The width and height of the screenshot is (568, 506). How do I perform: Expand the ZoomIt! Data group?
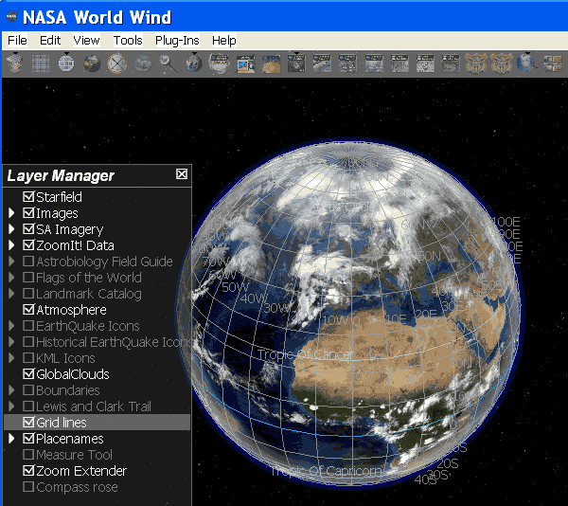coord(11,245)
